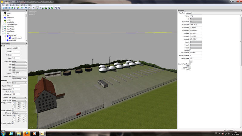242x136 pixels.
Task: Open the Edit menu
Action: 7,5
